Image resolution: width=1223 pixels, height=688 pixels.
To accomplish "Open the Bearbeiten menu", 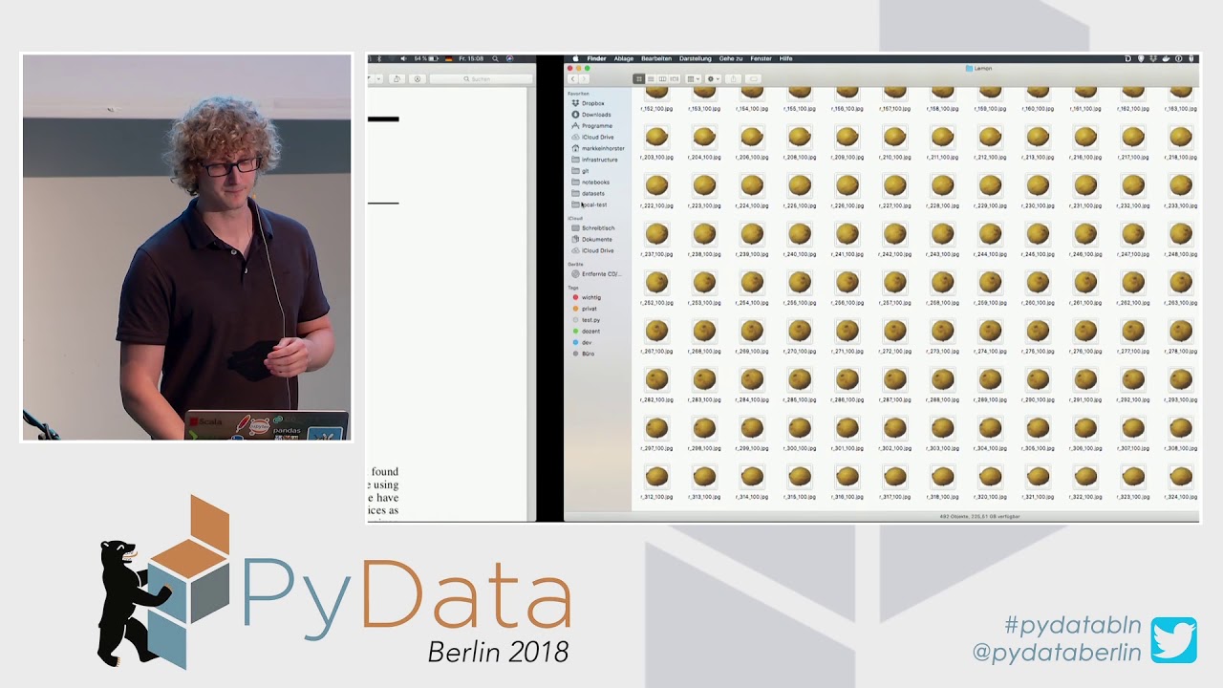I will (x=656, y=58).
